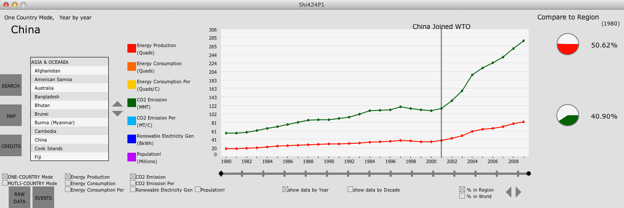Click the green CO2 Emission pie gauge
The image size is (624, 208).
pyautogui.click(x=568, y=115)
